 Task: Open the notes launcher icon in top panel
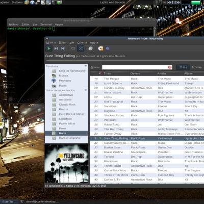click(x=43, y=2)
